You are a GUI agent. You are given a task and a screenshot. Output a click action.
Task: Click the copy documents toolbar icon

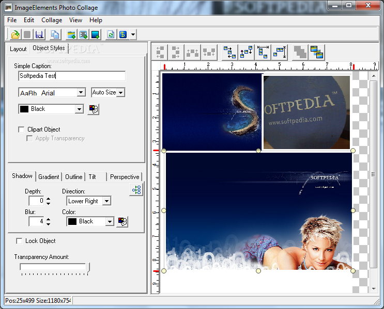pyautogui.click(x=55, y=35)
